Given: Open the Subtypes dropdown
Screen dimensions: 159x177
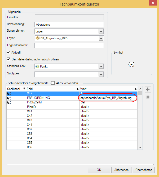Looking at the screenshot, I should pos(101,74).
